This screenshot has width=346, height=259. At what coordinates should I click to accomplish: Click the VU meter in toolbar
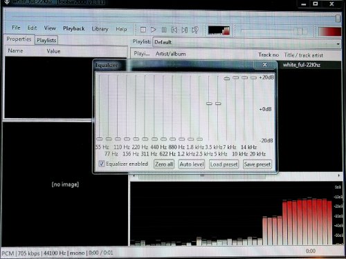coord(219,30)
